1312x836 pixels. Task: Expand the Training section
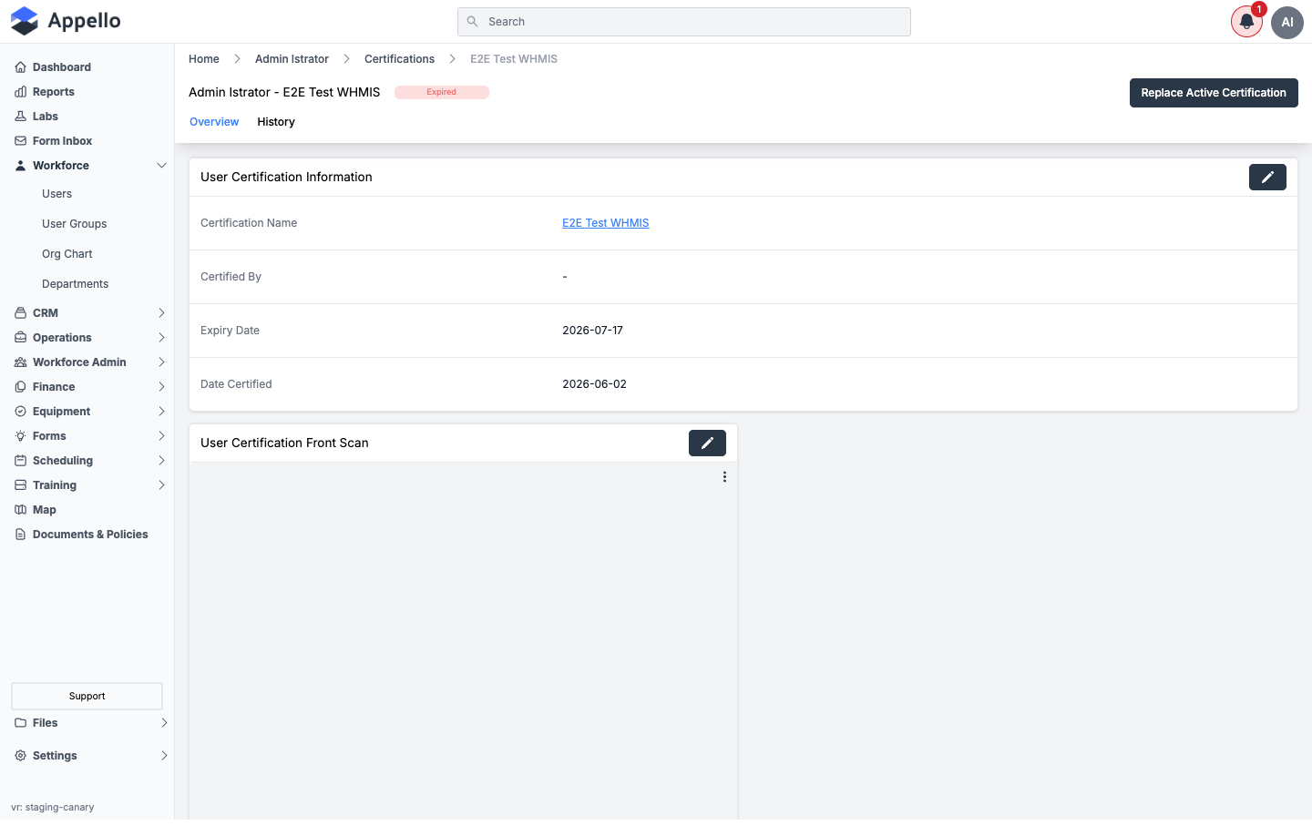(161, 485)
